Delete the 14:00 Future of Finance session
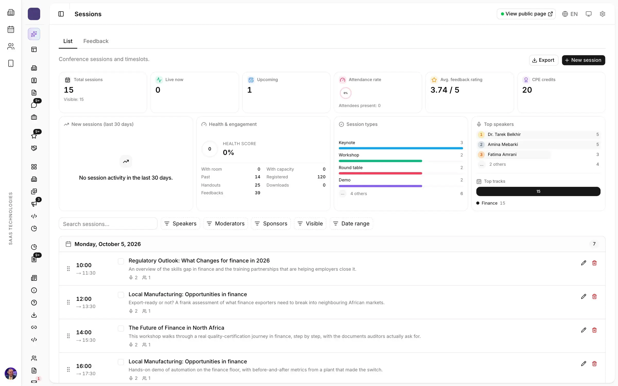This screenshot has height=386, width=618. [594, 330]
